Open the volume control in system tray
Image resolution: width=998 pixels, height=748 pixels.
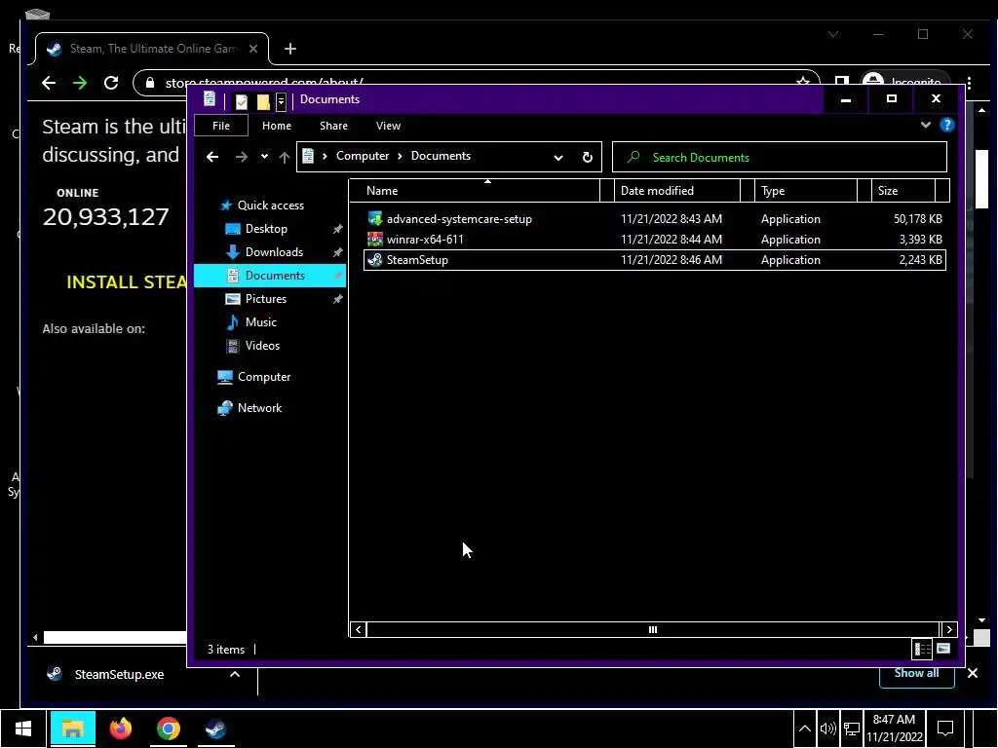[x=827, y=729]
